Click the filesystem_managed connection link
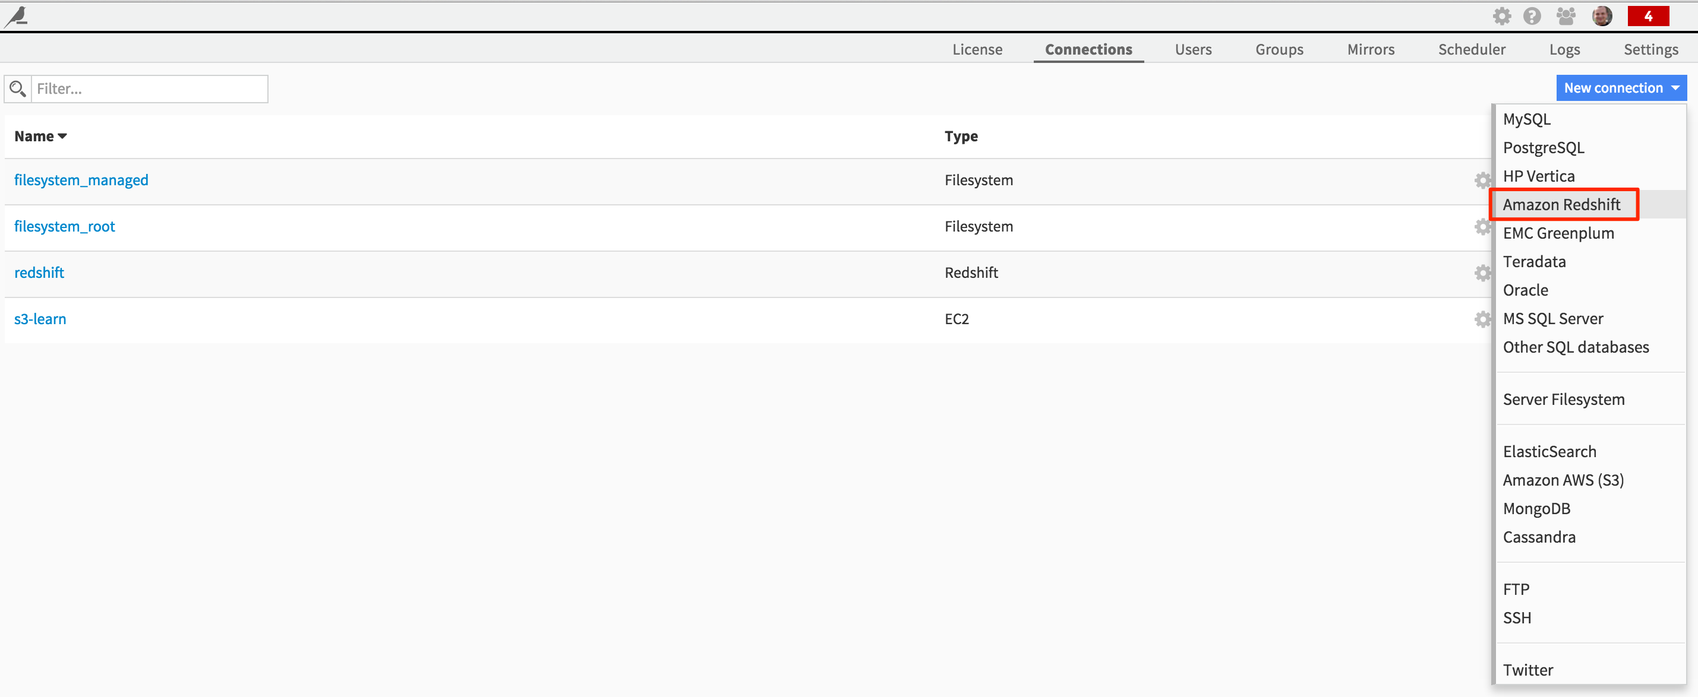The image size is (1698, 697). 81,180
